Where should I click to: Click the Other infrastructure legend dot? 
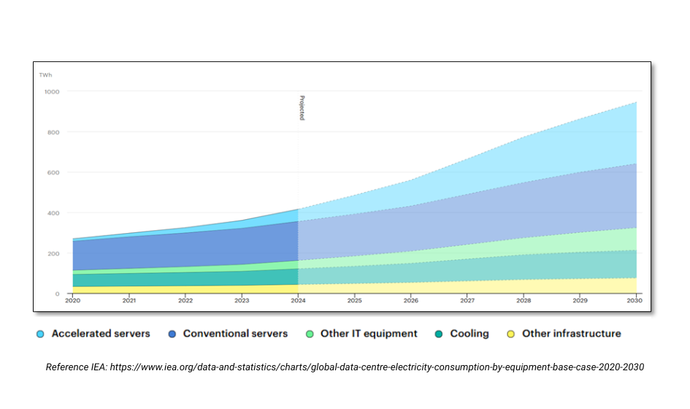point(510,334)
